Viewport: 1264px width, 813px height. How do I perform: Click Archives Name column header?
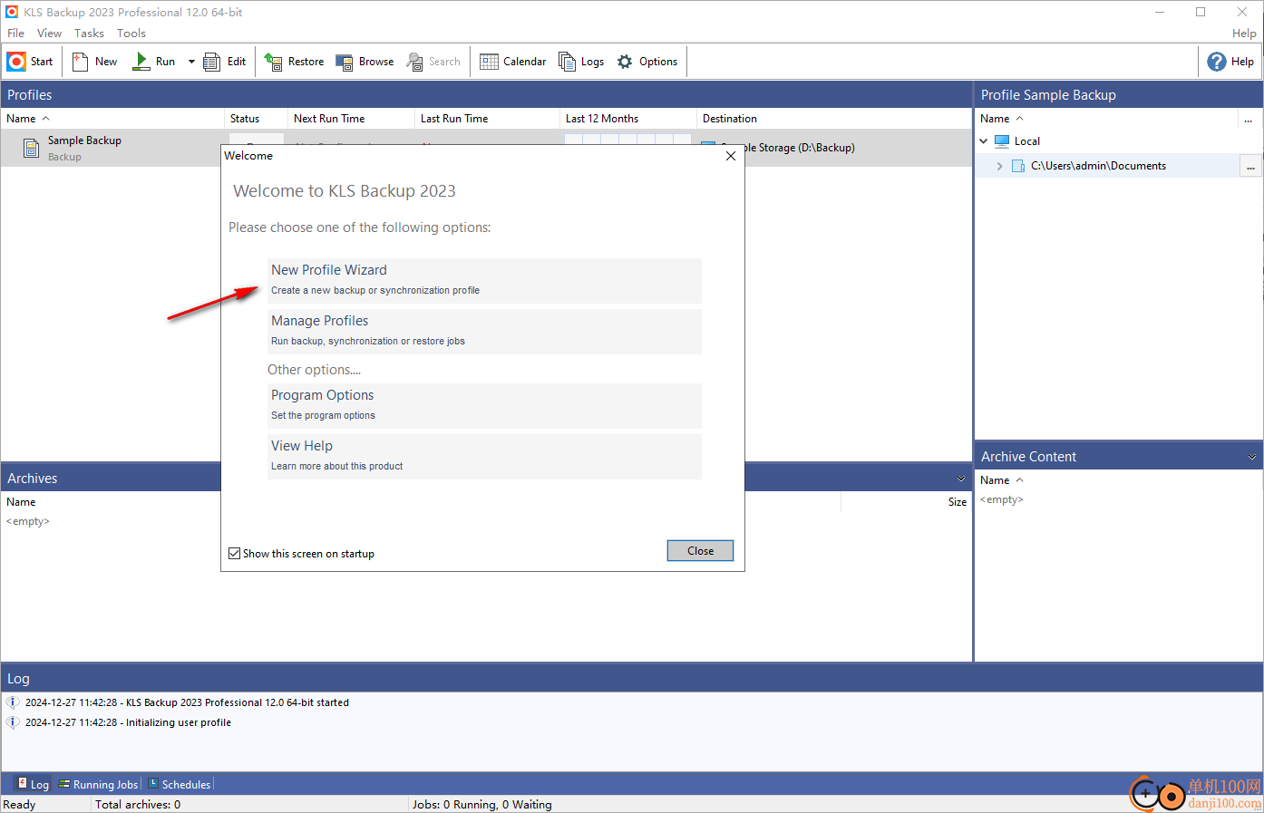pyautogui.click(x=21, y=502)
